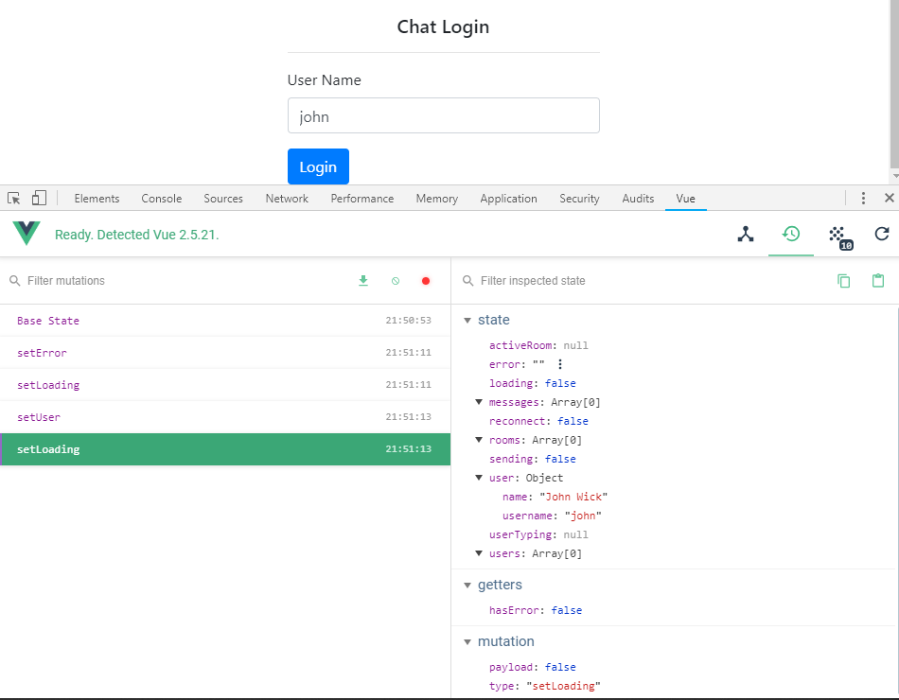Click the Vue devtools refresh icon
The height and width of the screenshot is (700, 899).
coord(882,234)
